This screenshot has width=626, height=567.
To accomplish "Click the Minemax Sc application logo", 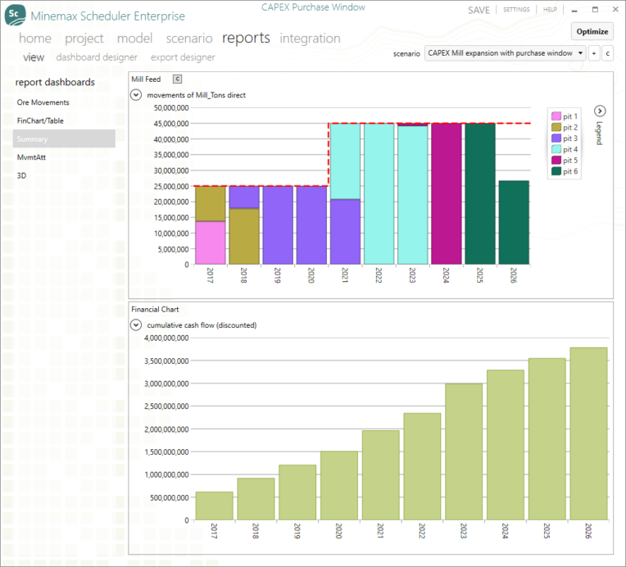I will [x=16, y=15].
